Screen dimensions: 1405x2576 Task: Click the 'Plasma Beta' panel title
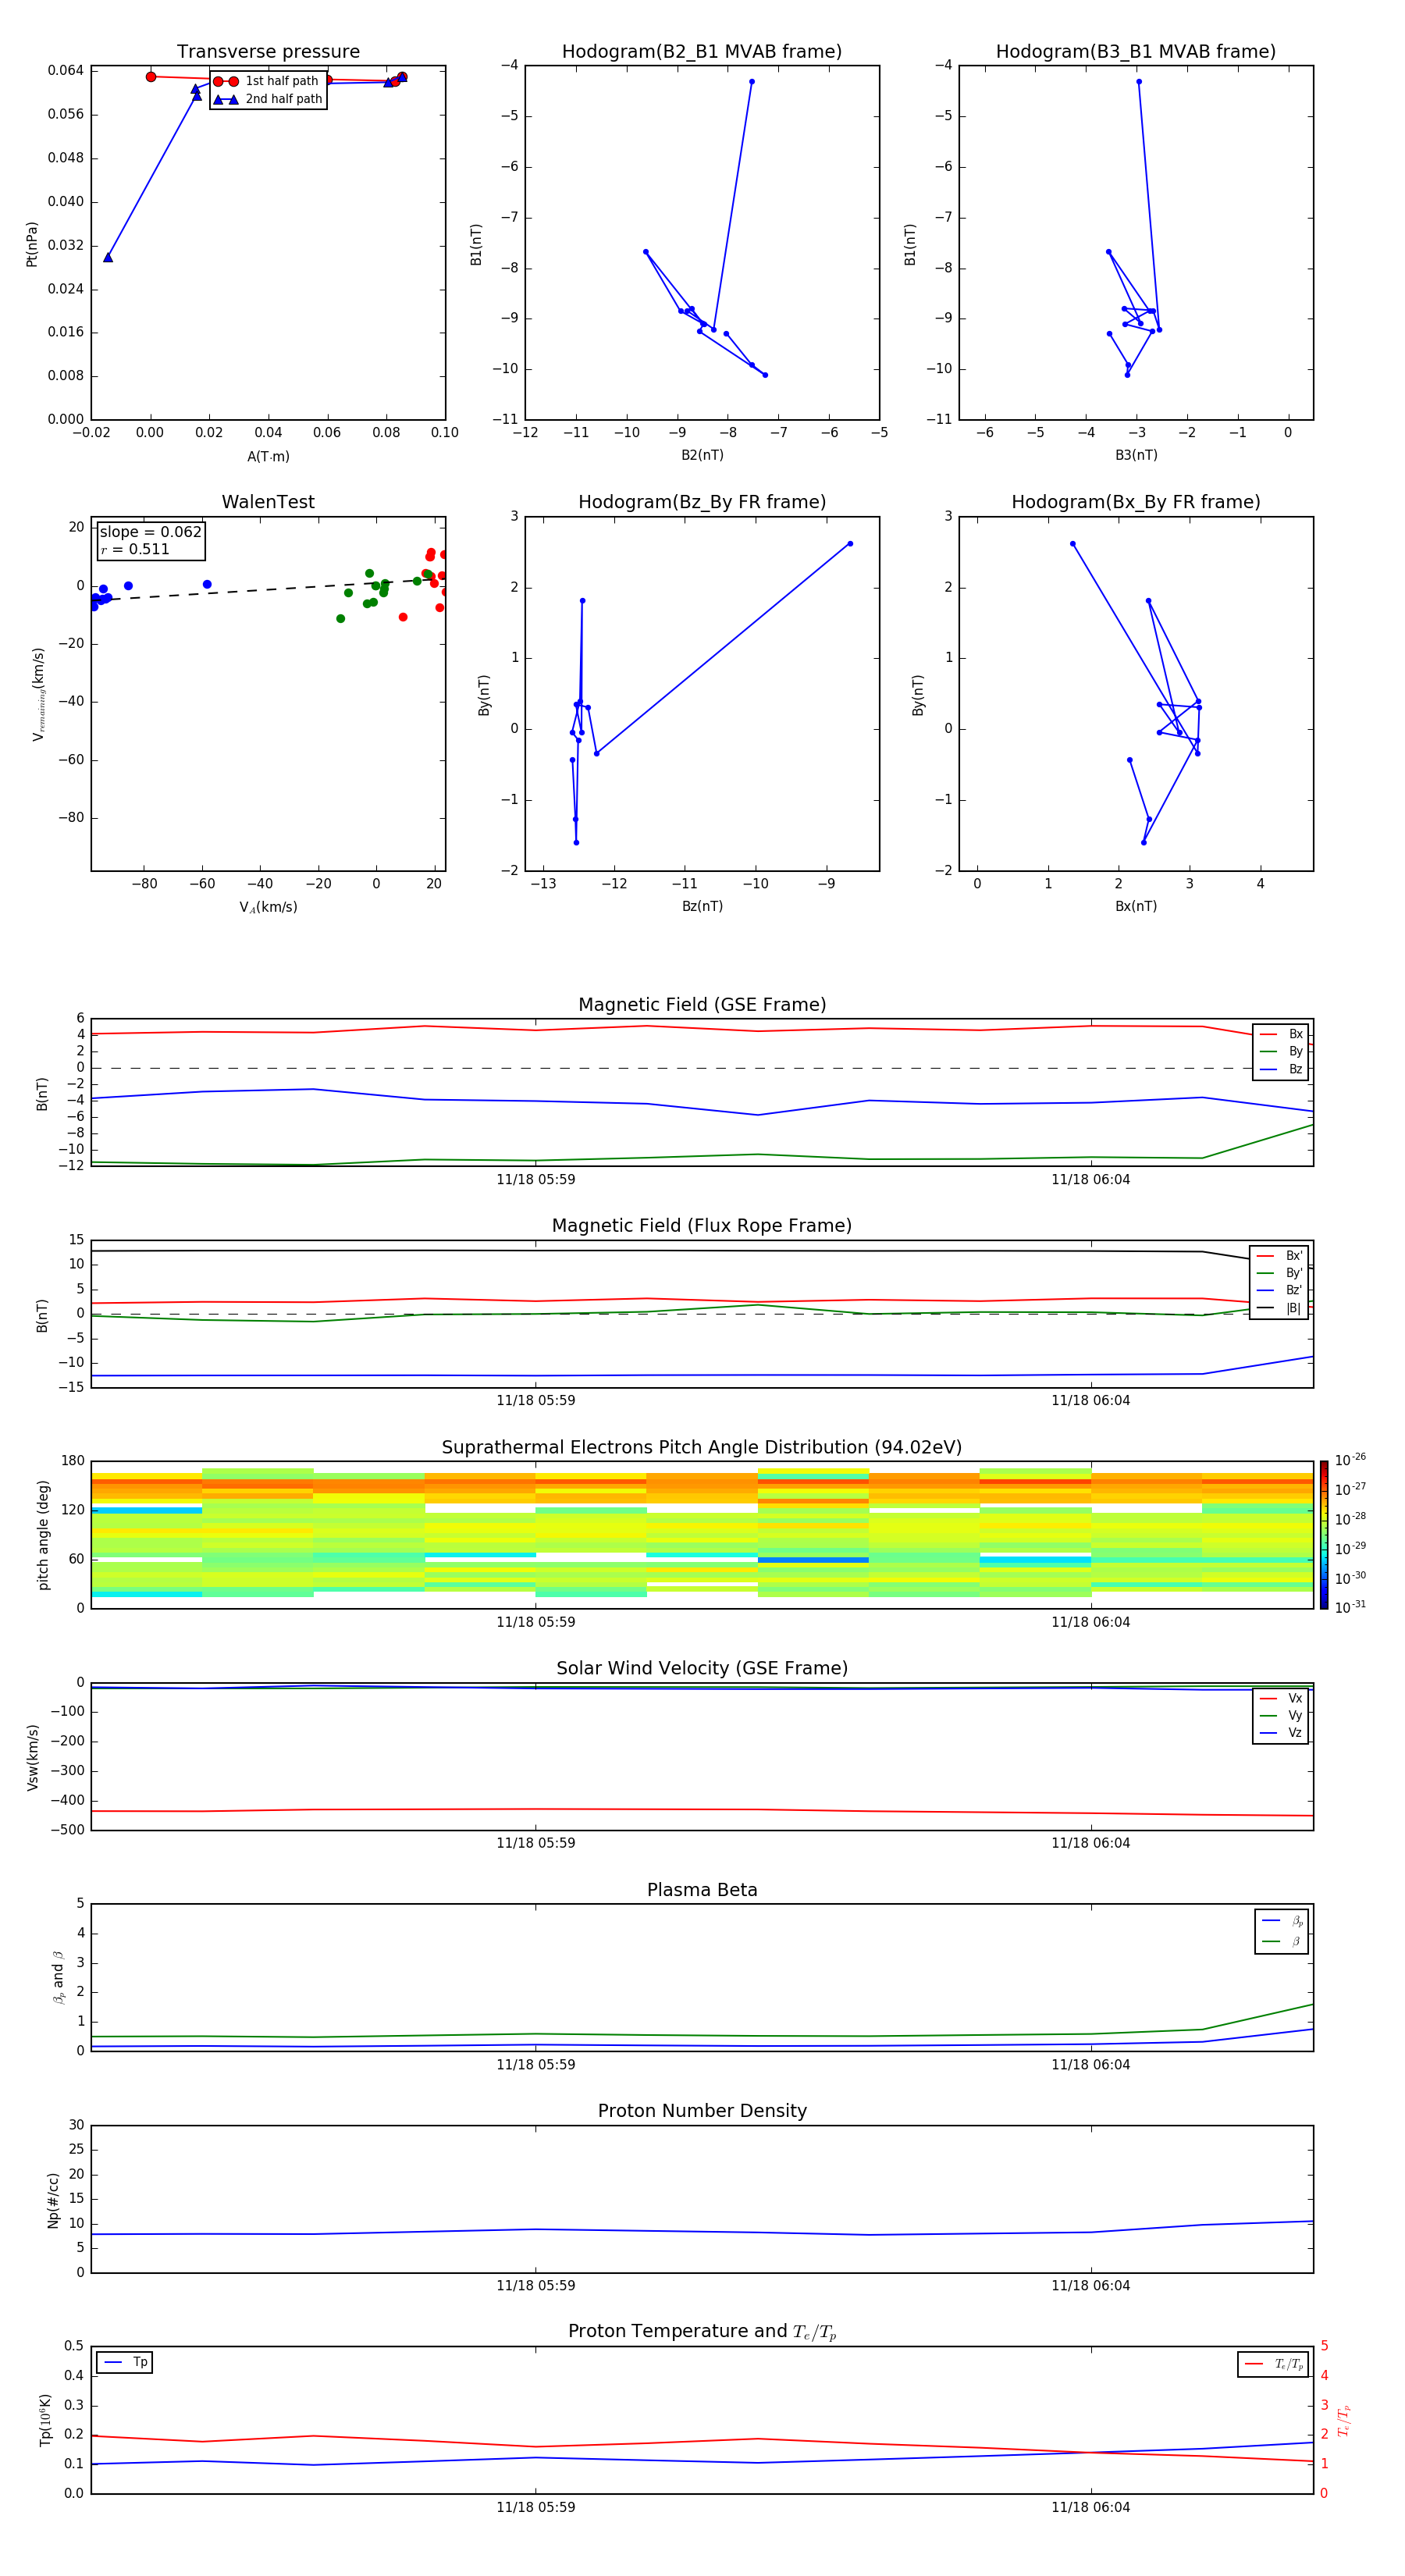point(702,1890)
